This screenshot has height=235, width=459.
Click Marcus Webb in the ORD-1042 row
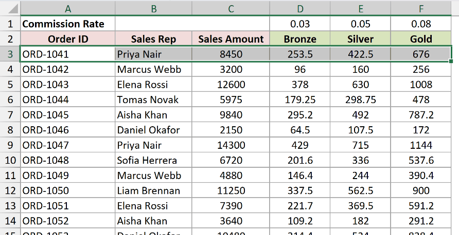pos(154,69)
